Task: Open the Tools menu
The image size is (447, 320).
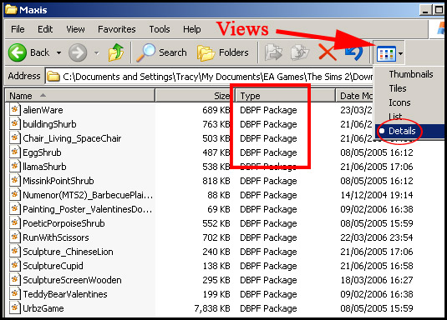Action: pyautogui.click(x=160, y=29)
